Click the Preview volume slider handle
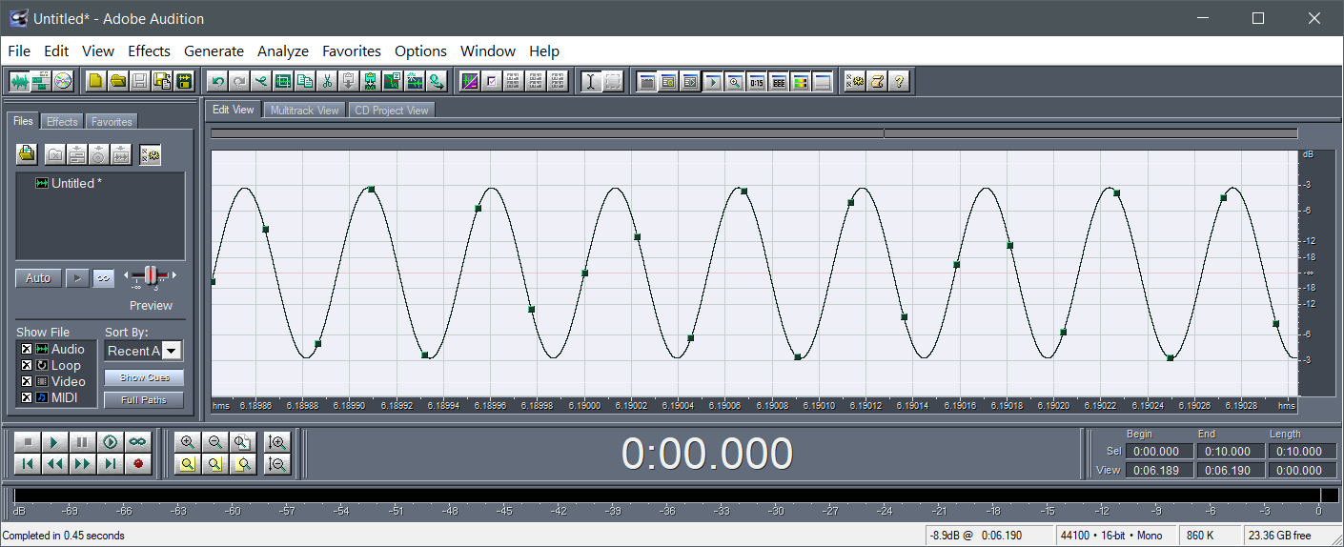Viewport: 1344px width, 547px height. pos(151,276)
